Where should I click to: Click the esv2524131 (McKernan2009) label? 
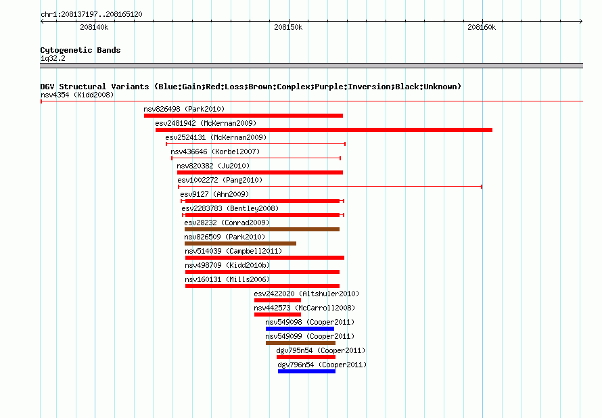216,137
